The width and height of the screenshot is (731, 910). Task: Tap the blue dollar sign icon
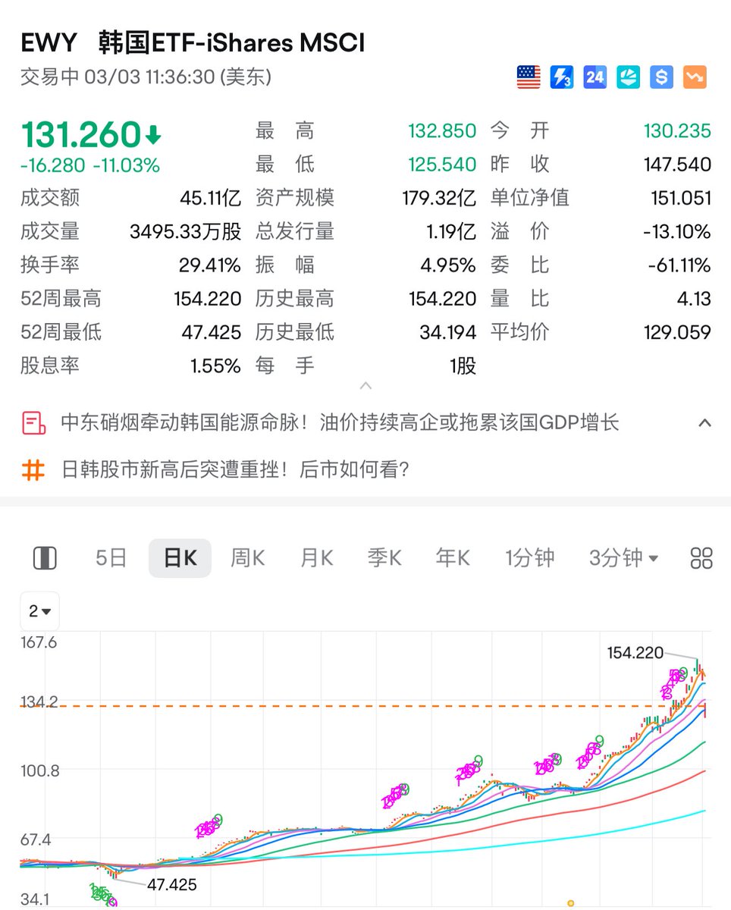(662, 77)
